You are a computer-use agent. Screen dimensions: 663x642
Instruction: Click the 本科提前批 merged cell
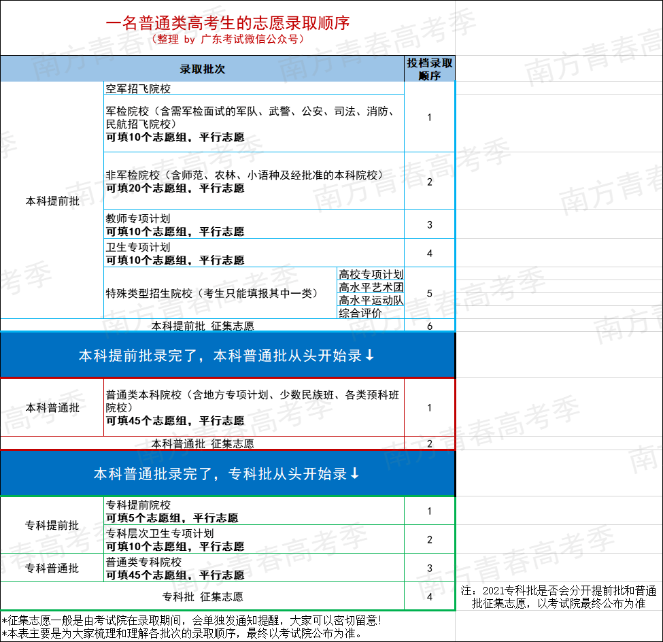52,200
